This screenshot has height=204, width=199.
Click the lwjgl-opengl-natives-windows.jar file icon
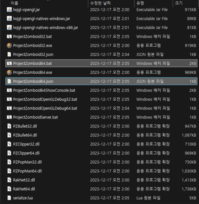pyautogui.click(x=9, y=19)
